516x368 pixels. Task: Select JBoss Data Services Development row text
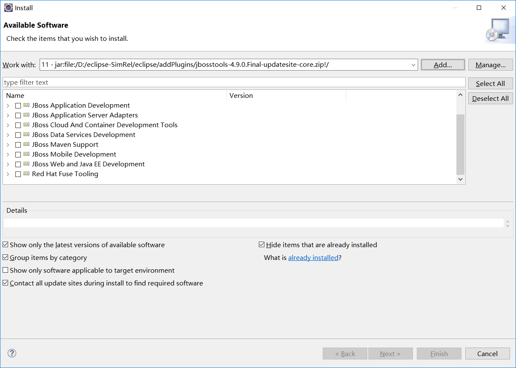point(83,135)
